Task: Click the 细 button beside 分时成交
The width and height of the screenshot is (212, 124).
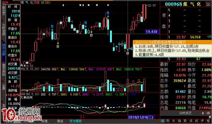Action: (x=208, y=113)
